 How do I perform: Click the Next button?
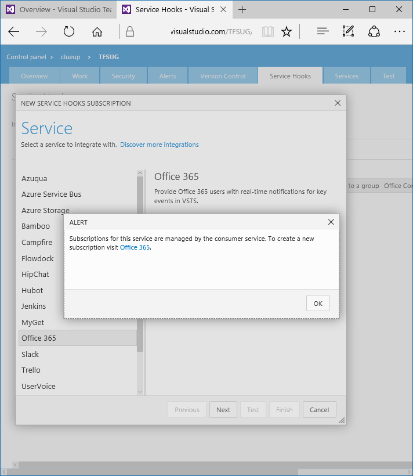click(223, 410)
